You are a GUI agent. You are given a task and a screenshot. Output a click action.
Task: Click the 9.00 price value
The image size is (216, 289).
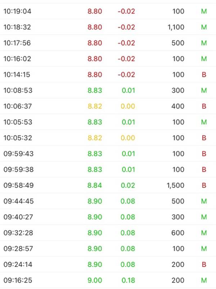95,280
